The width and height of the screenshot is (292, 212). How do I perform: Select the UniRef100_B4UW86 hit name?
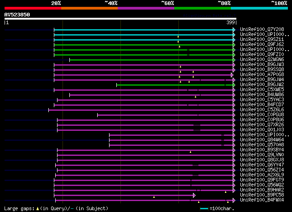(x=262, y=95)
